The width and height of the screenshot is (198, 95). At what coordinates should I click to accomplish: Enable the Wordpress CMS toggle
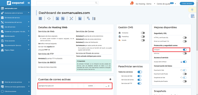(x=143, y=33)
